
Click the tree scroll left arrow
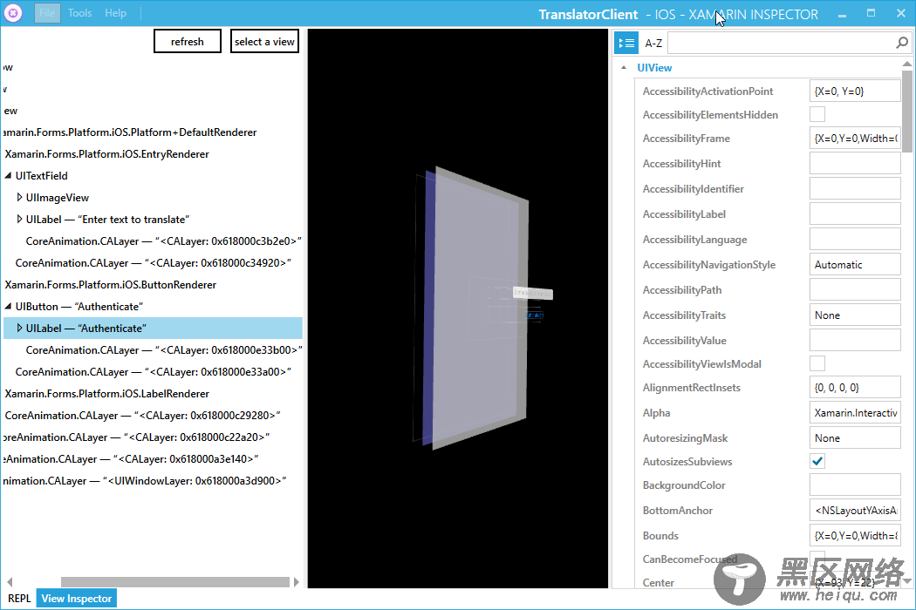pyautogui.click(x=10, y=582)
